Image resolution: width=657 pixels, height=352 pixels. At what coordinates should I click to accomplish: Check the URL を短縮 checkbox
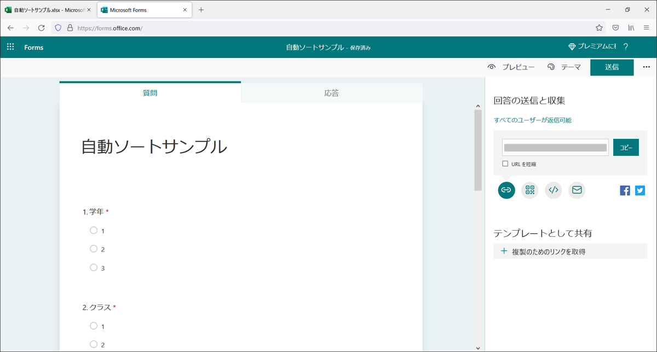504,163
